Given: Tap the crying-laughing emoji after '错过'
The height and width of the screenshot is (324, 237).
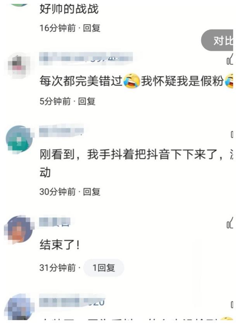Looking at the screenshot, I should (x=131, y=81).
